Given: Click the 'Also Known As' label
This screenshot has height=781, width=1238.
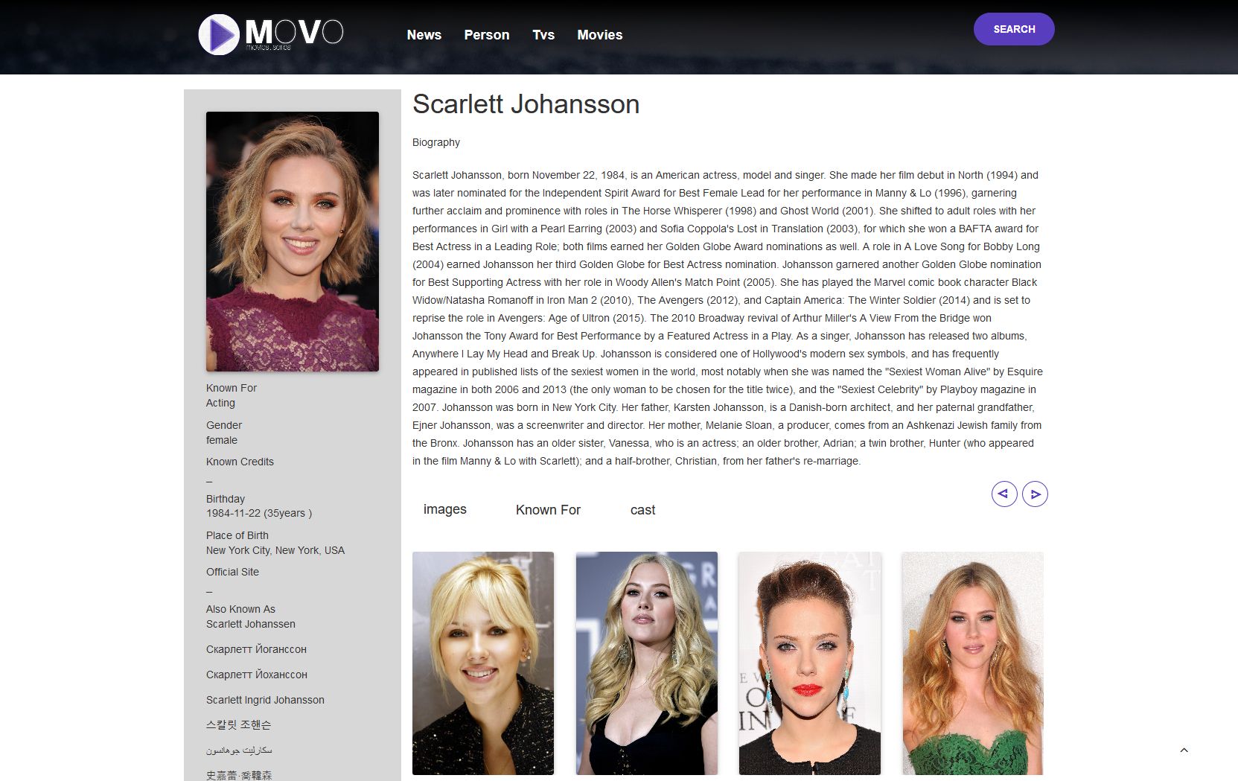Looking at the screenshot, I should (x=240, y=609).
